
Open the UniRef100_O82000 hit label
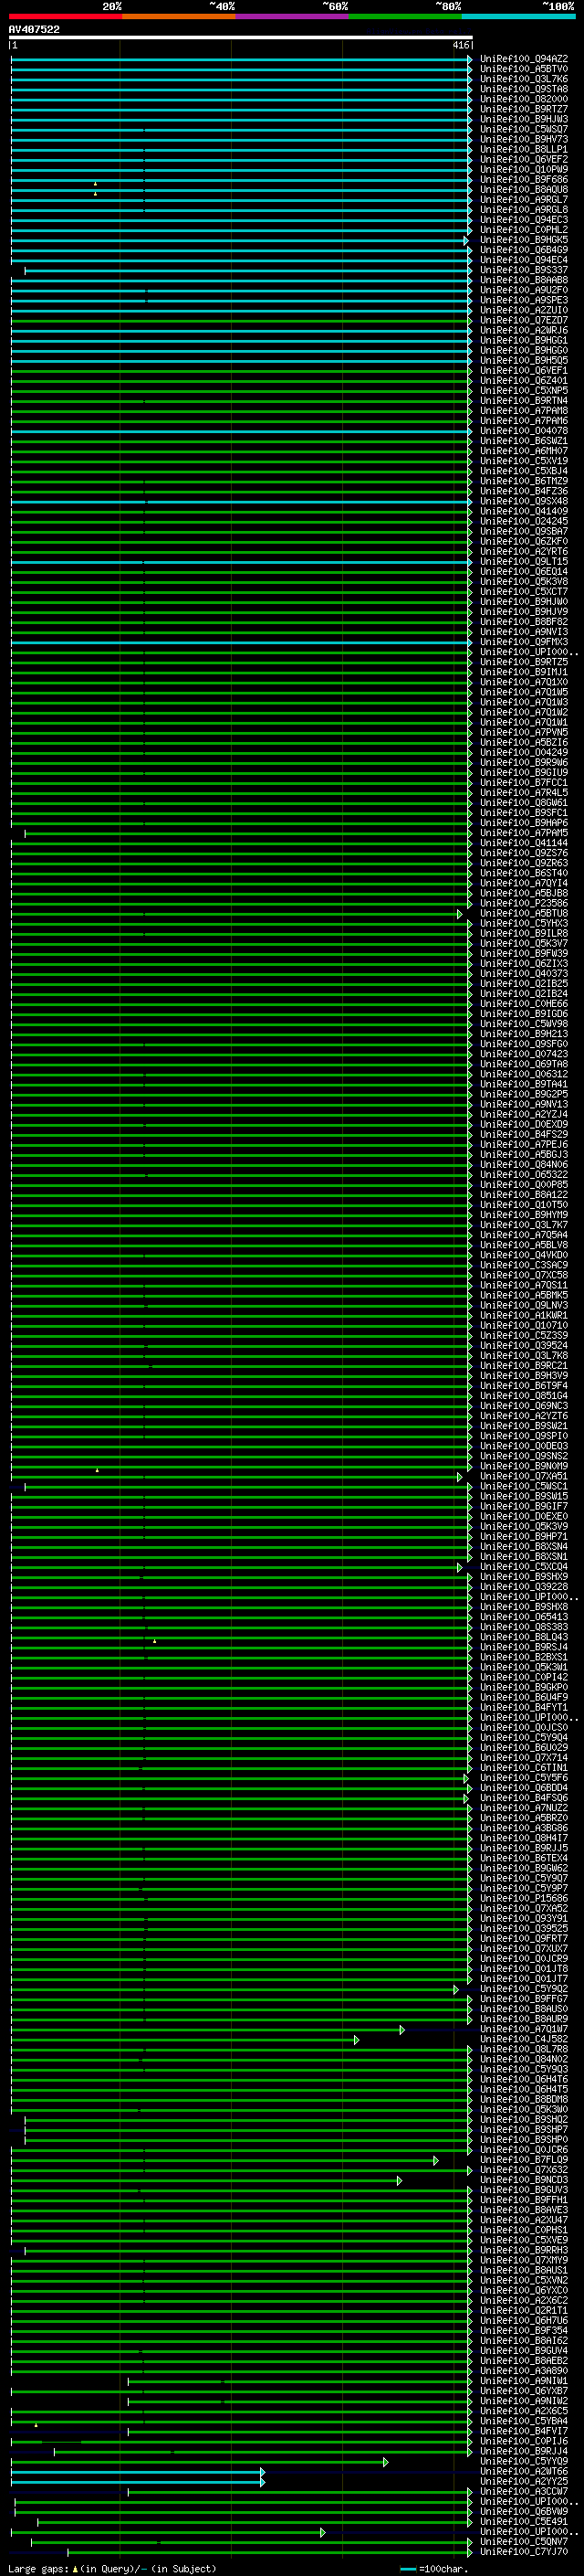click(524, 99)
